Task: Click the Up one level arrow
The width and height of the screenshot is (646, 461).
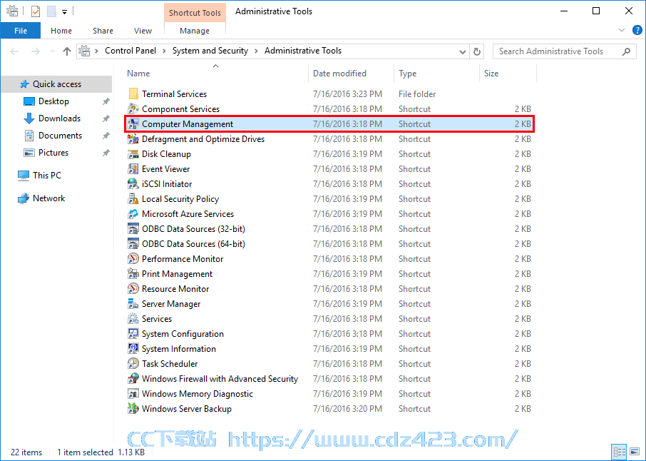Action: (x=67, y=51)
